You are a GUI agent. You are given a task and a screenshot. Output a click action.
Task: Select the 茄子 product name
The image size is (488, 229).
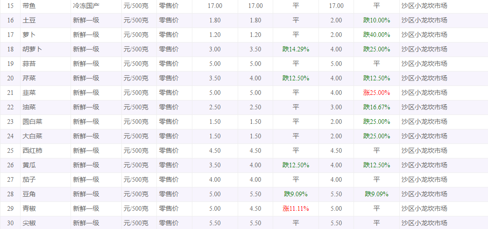[29, 180]
